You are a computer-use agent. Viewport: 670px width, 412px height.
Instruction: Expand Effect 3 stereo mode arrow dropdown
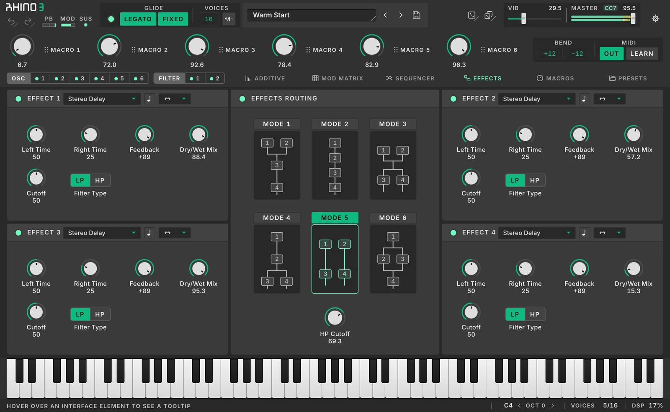pos(184,233)
